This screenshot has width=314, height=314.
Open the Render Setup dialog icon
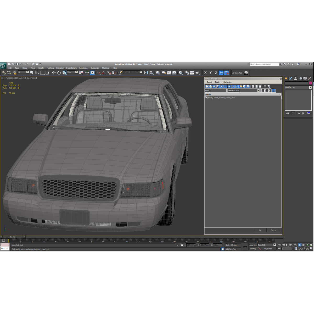pos(186,72)
